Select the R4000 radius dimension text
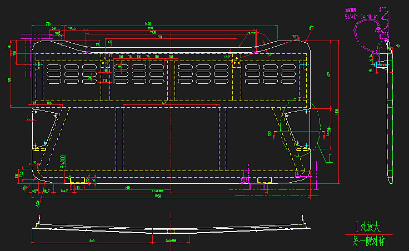Viewport: 409px width, 251px height. [x=63, y=162]
